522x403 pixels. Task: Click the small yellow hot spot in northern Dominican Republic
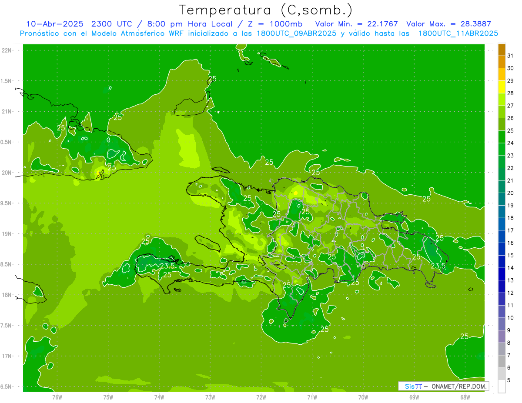(x=295, y=193)
